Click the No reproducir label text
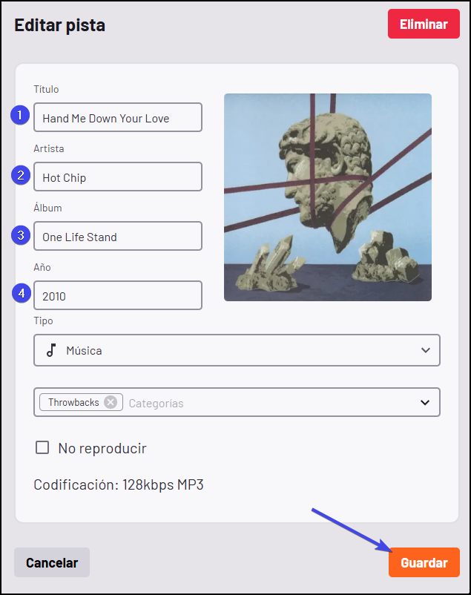471x595 pixels. [x=102, y=448]
